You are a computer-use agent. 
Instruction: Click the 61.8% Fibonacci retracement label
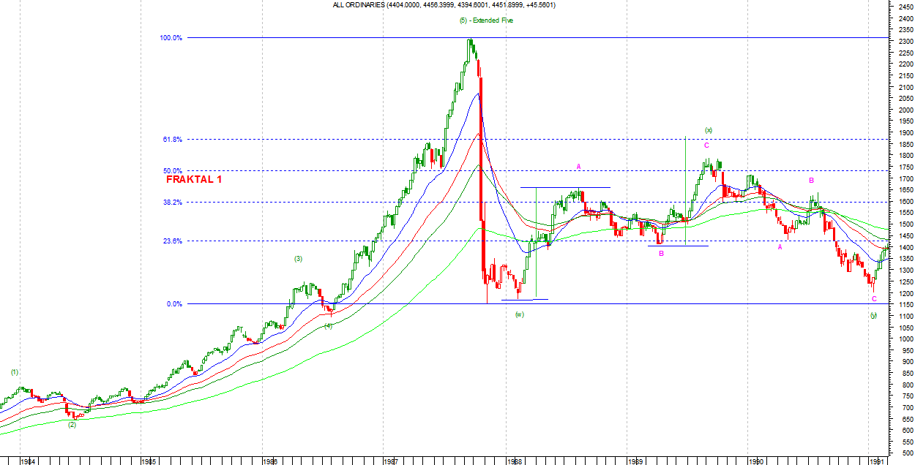[173, 140]
